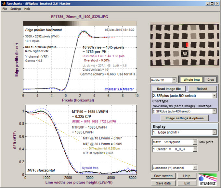Viewport: 221px width, 188px height.
Task: Open the Help menu
Action: [x=27, y=9]
